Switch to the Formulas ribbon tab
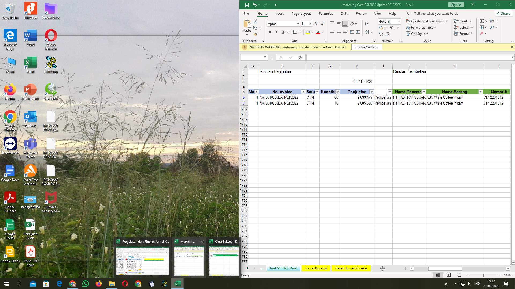This screenshot has height=289, width=515. tap(326, 13)
